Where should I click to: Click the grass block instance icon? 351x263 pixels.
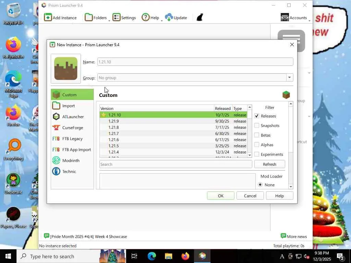pyautogui.click(x=66, y=68)
